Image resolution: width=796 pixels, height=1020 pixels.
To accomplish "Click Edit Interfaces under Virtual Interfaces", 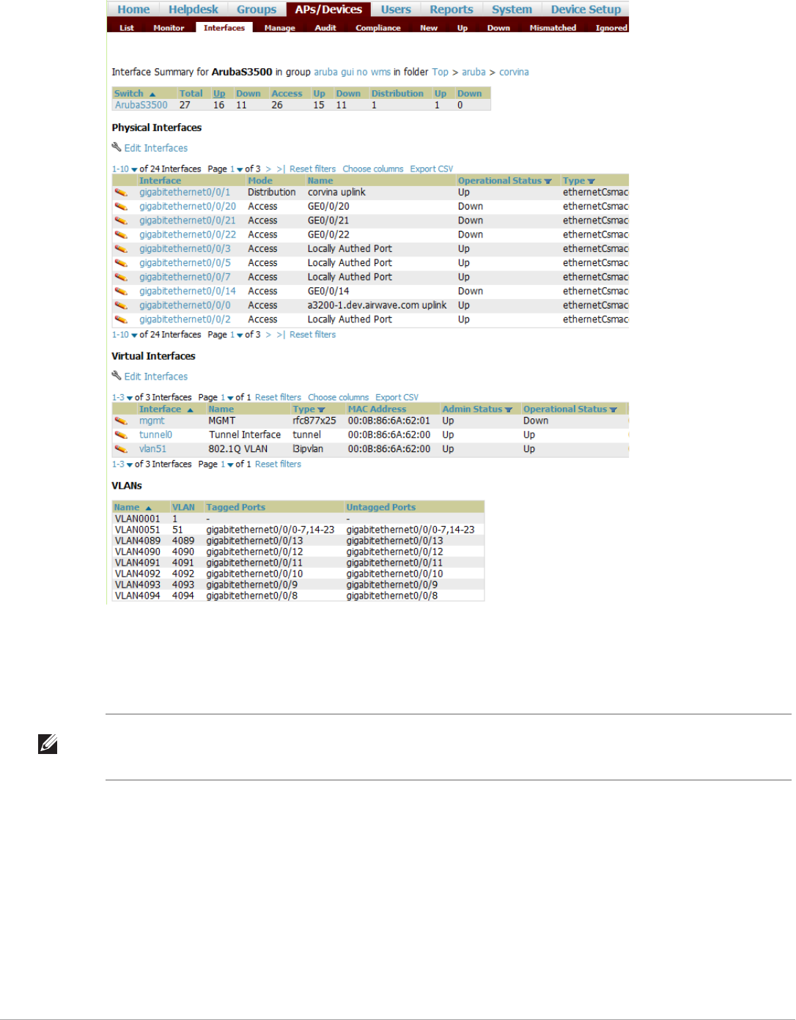I will [x=155, y=377].
